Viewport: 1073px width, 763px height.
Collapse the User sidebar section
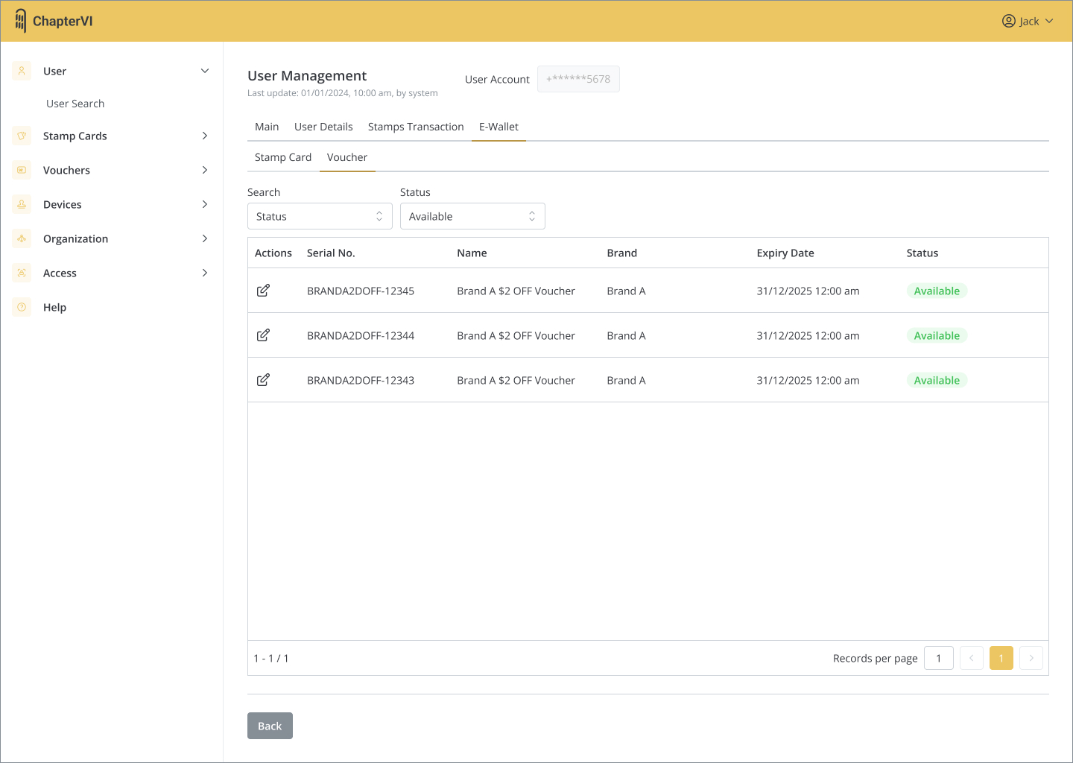[x=205, y=71]
